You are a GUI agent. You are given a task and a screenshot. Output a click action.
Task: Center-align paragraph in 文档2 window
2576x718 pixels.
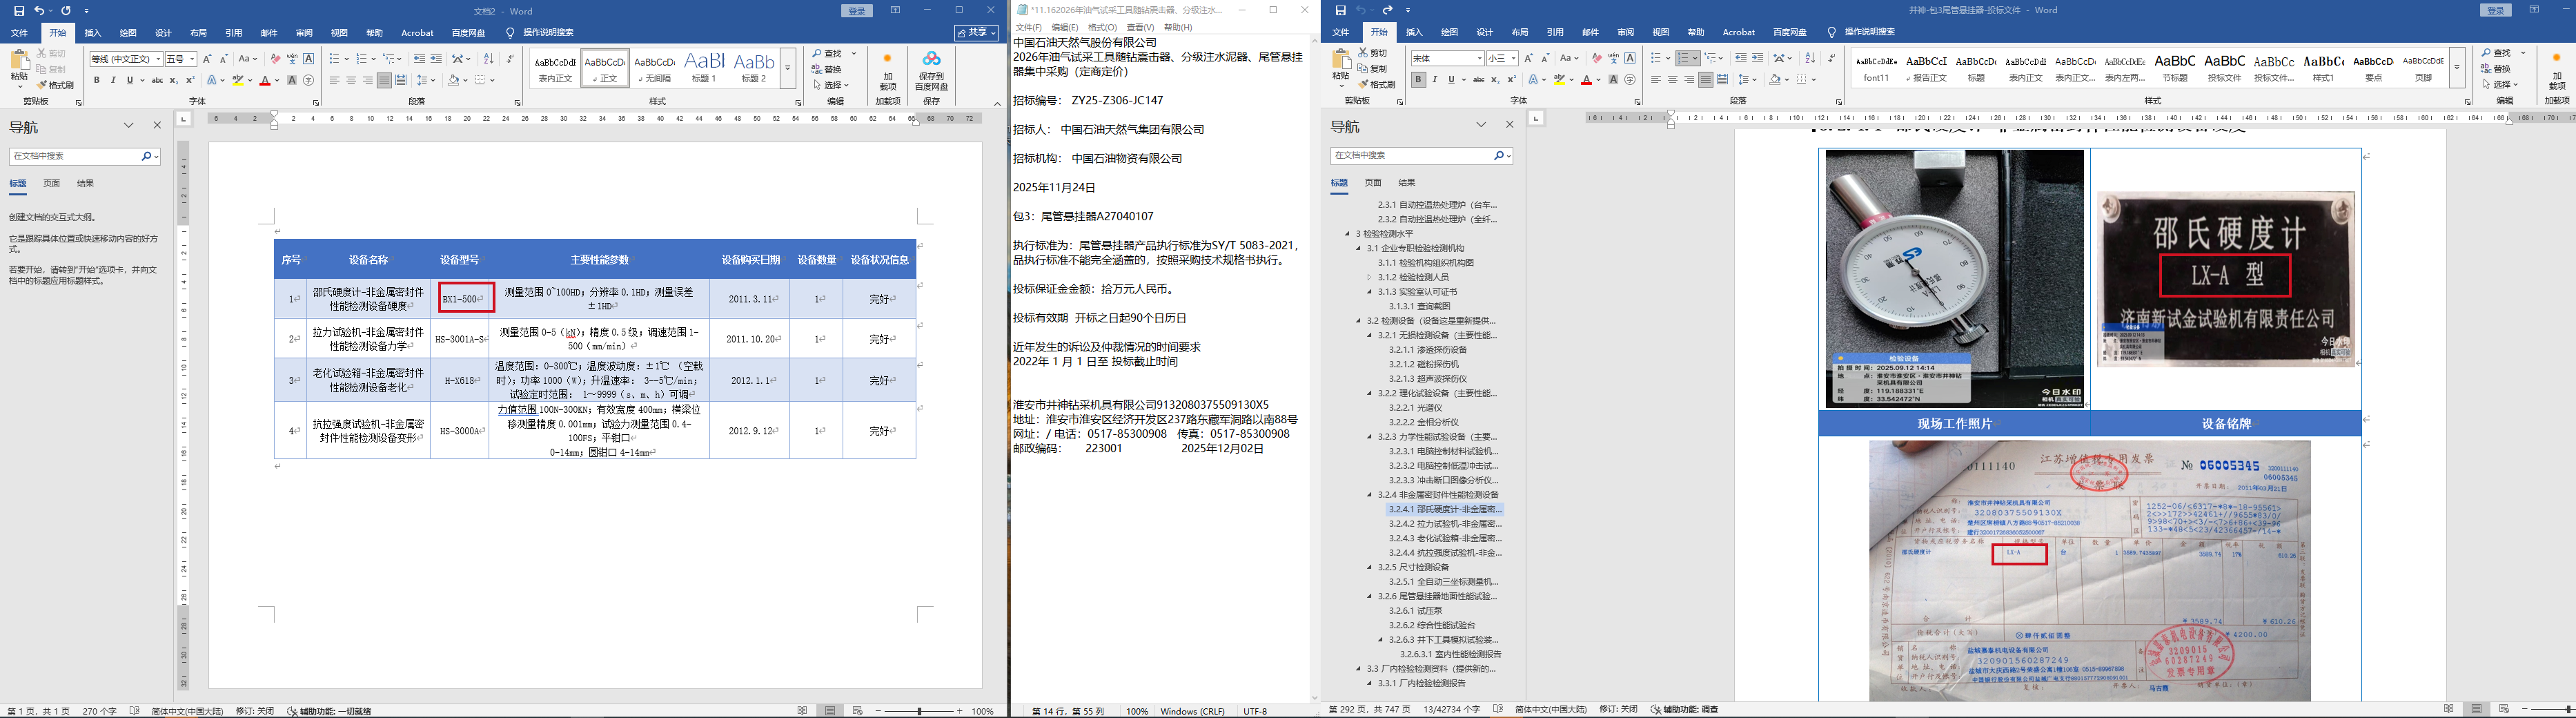pos(351,80)
